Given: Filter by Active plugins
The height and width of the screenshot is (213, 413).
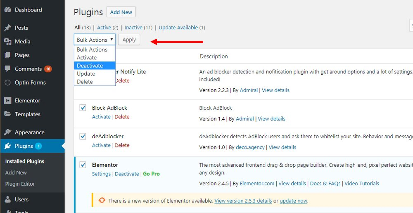Looking at the screenshot, I should (x=104, y=27).
